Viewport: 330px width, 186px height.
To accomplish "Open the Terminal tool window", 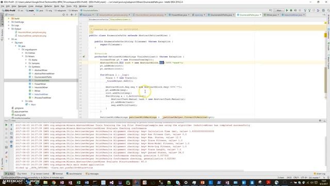I will (x=58, y=174).
